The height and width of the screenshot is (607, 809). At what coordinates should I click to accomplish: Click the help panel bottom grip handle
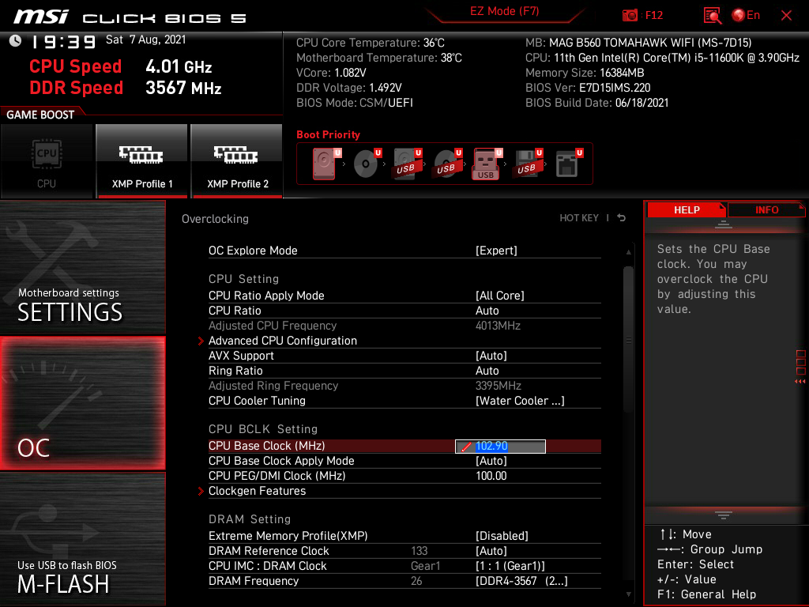(x=724, y=515)
